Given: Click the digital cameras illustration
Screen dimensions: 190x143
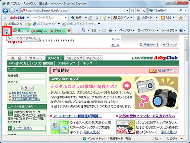Looking at the screenshot, I should pyautogui.click(x=157, y=93).
